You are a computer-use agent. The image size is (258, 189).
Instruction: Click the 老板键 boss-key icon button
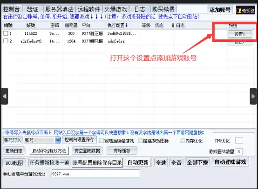[245, 10]
